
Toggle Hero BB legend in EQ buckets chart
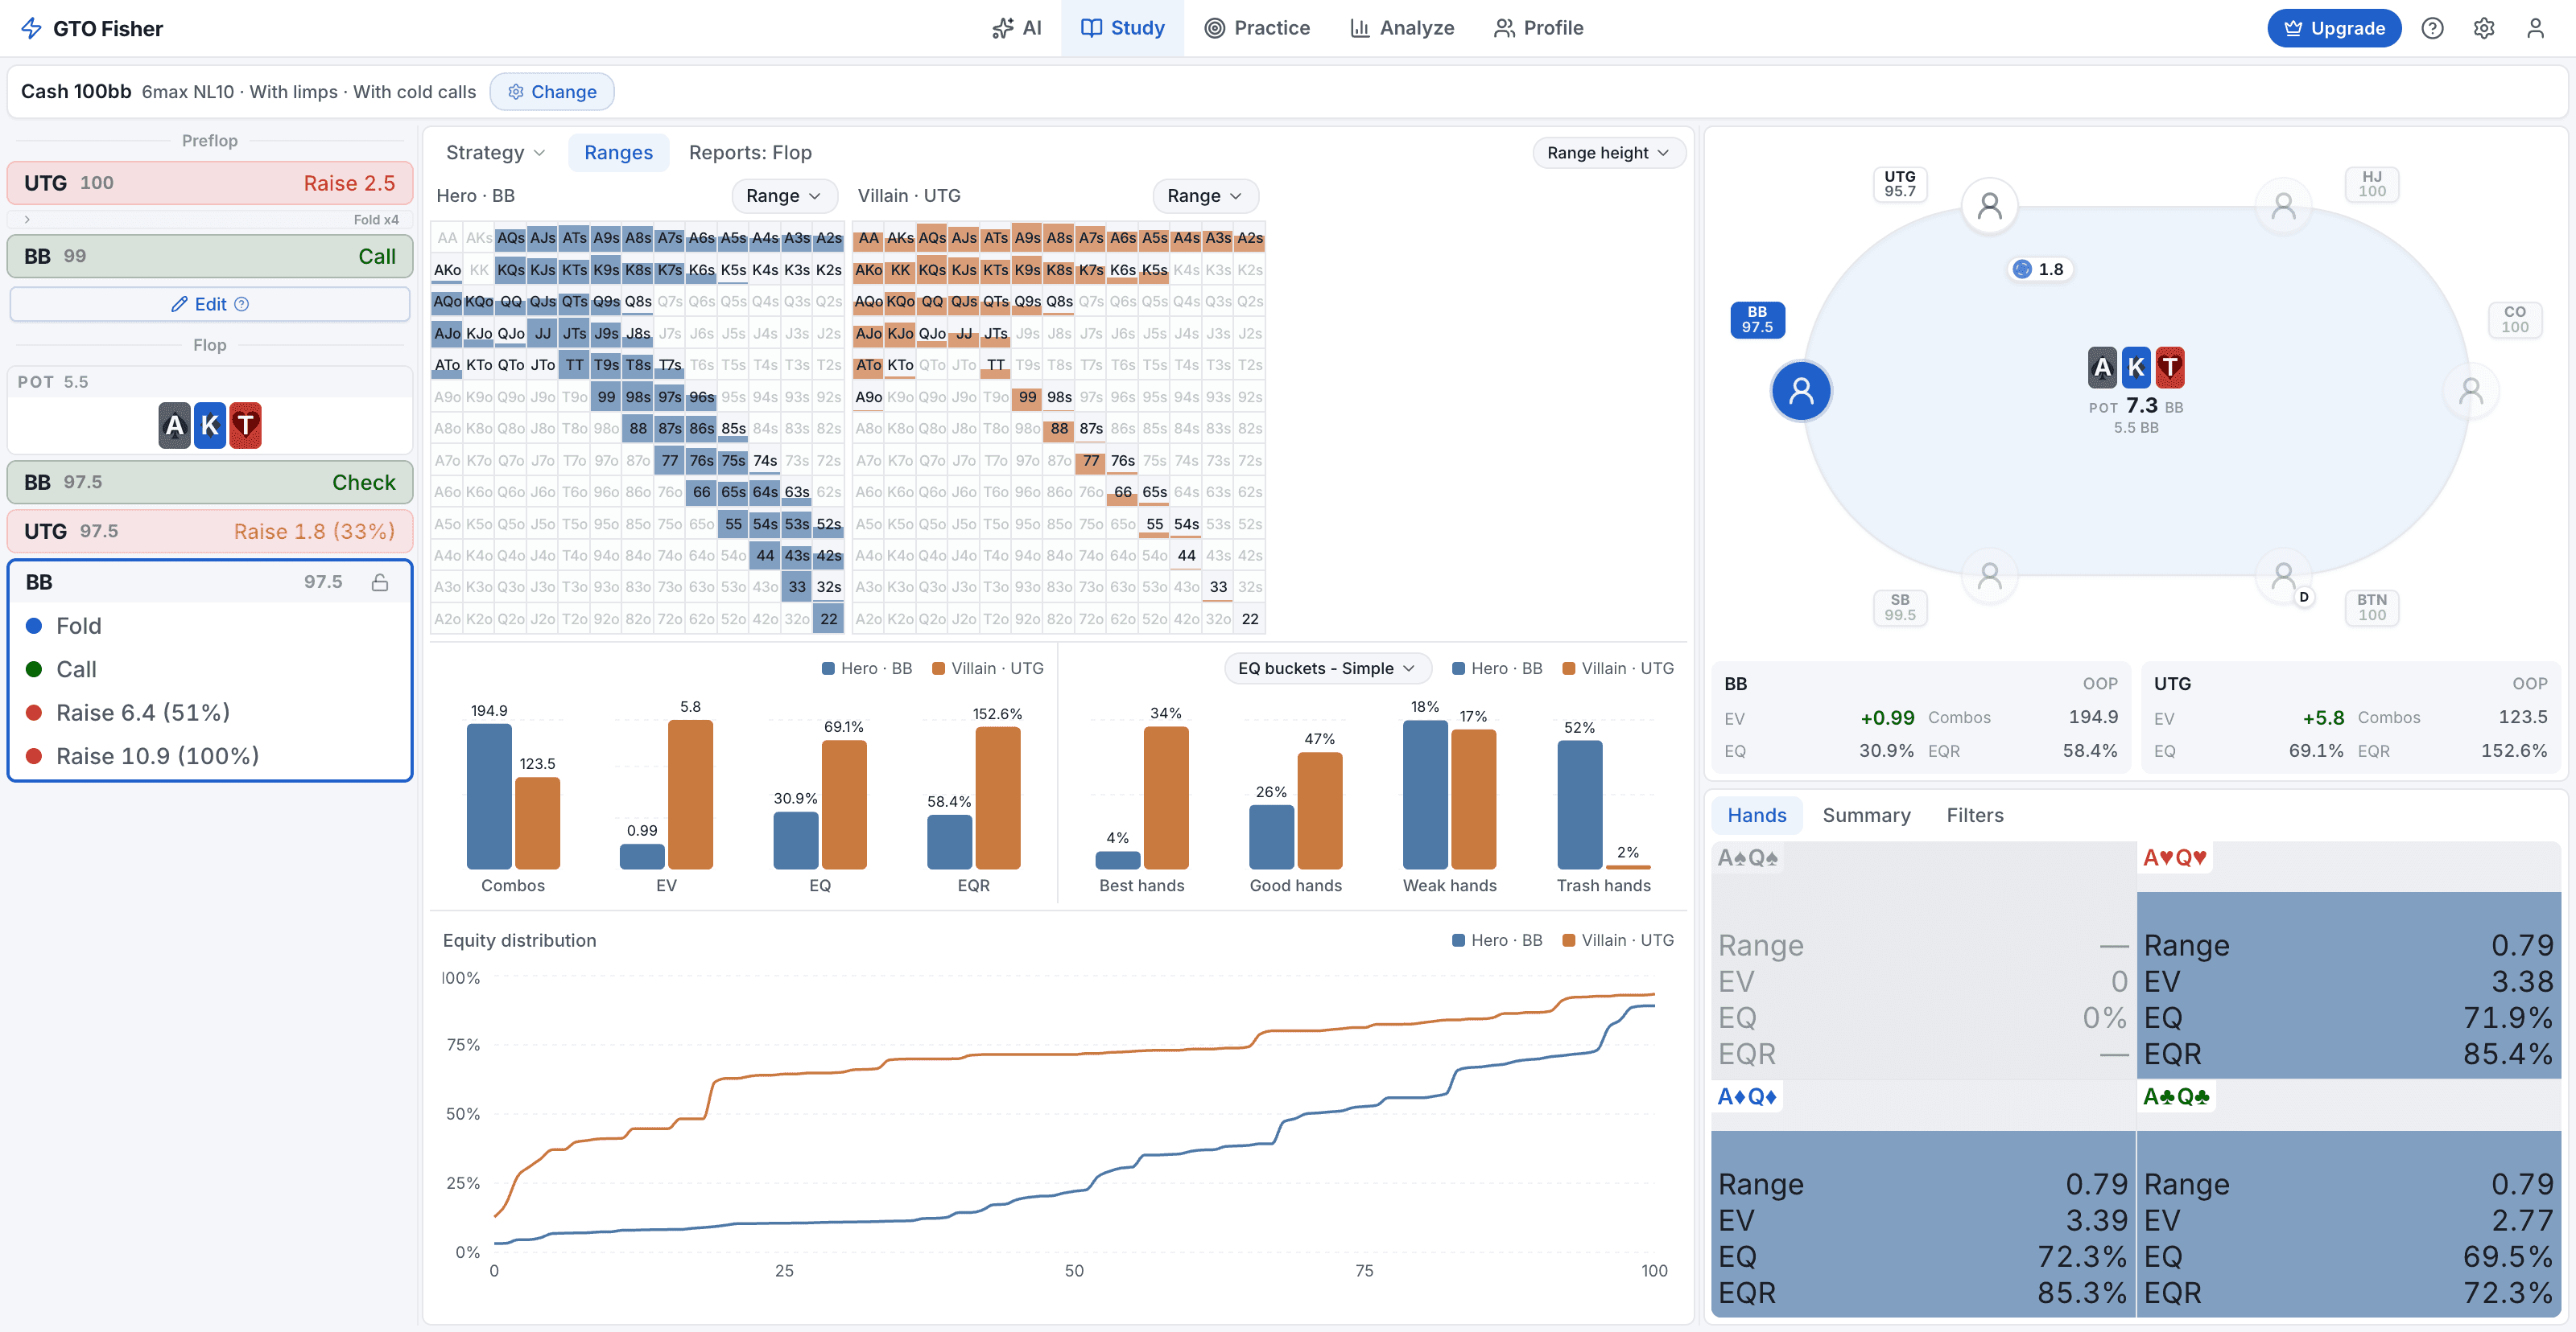click(x=1496, y=668)
